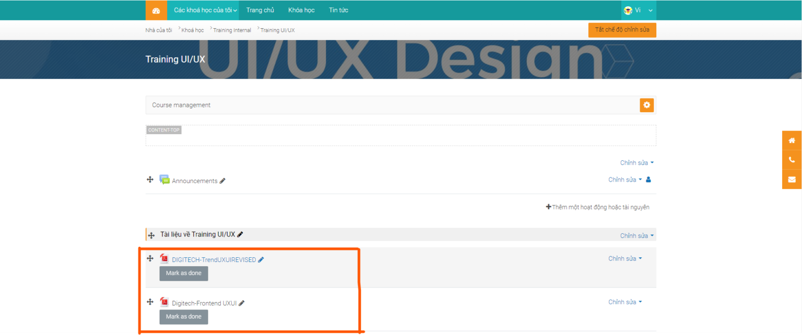Click the home icon on right sidebar

pos(792,140)
